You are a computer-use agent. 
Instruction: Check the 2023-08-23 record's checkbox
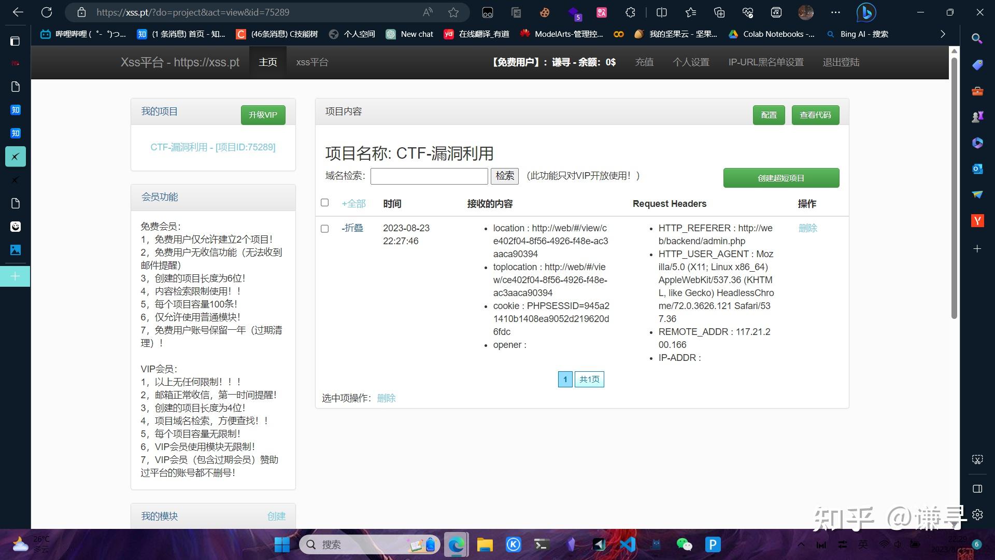(324, 229)
